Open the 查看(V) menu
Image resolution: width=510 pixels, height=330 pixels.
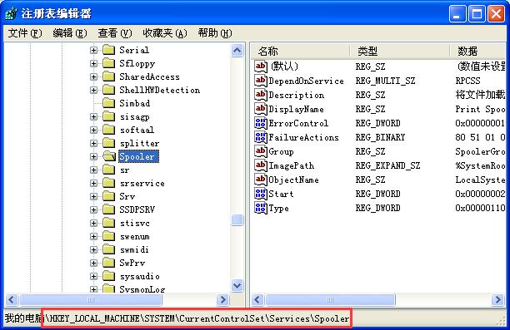coord(115,33)
